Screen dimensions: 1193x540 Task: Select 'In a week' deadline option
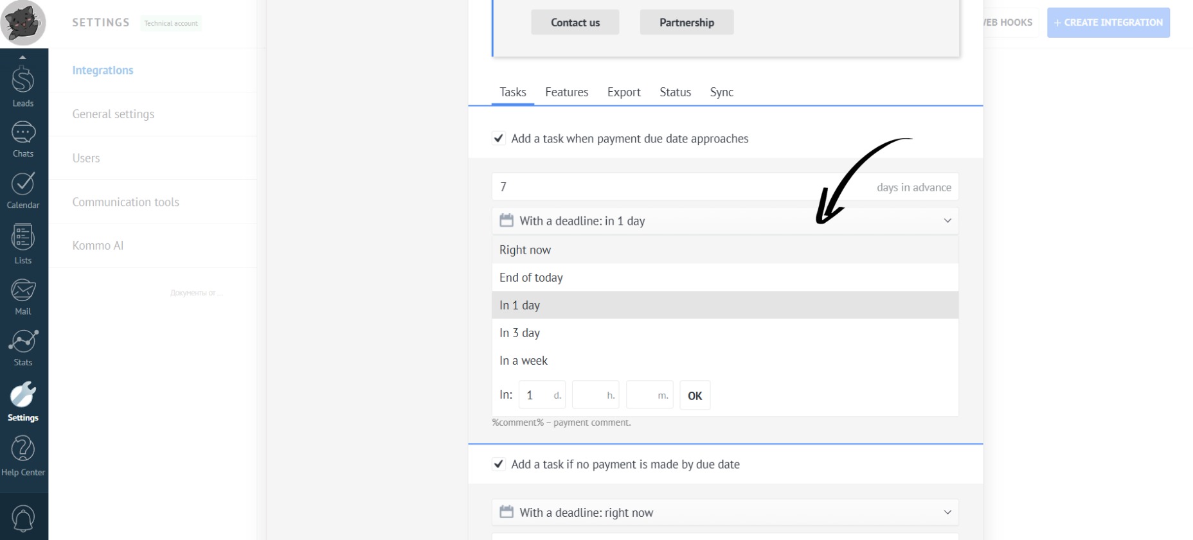point(523,361)
